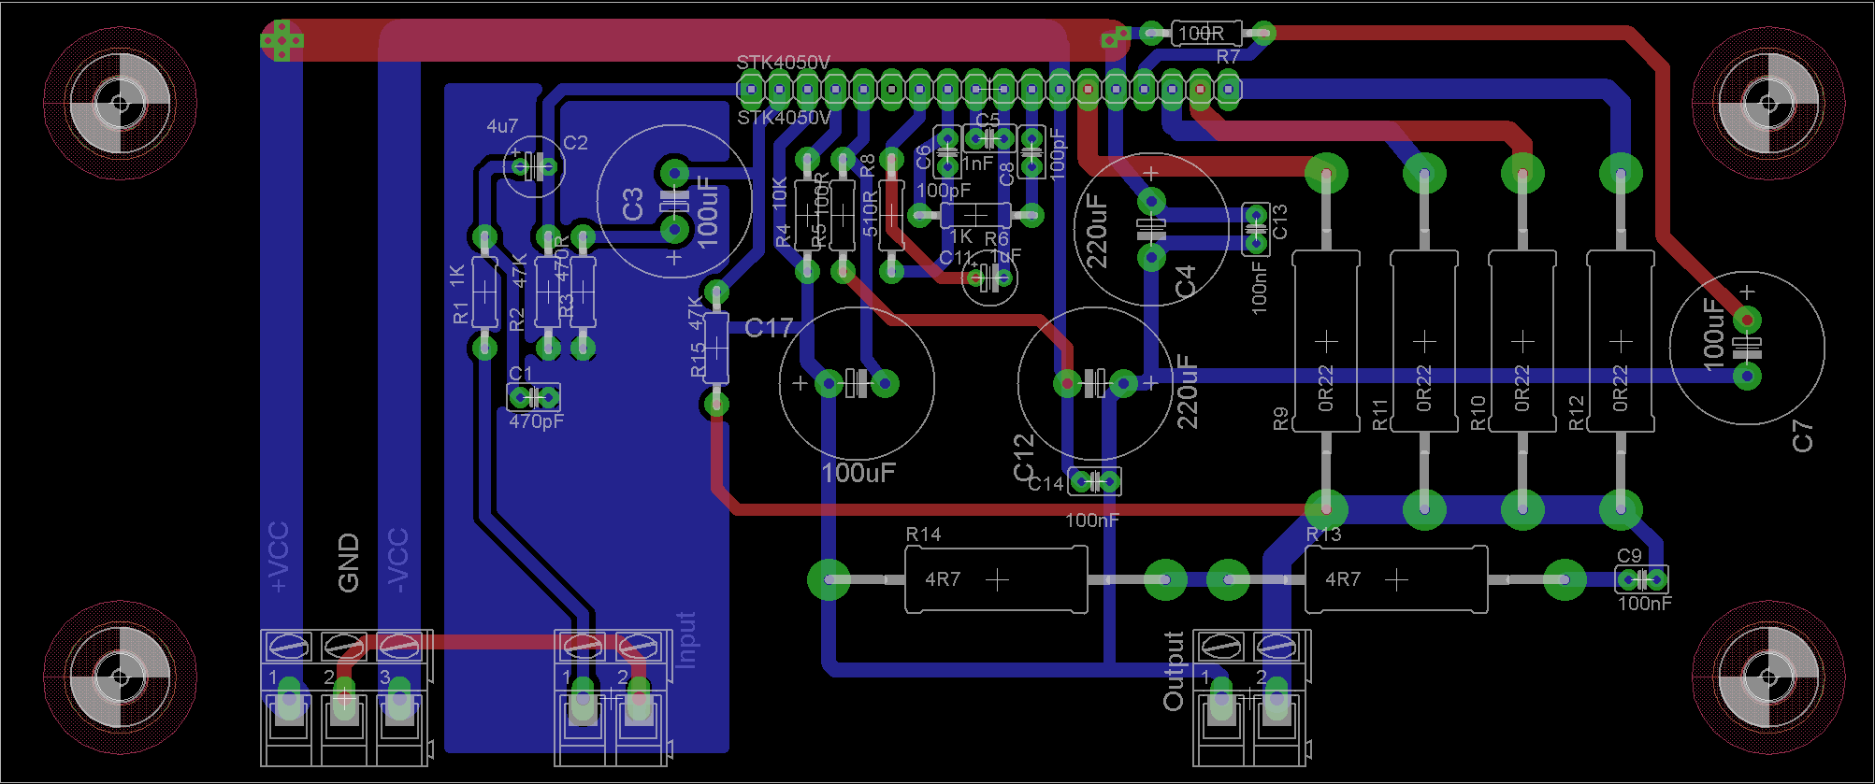Image resolution: width=1875 pixels, height=784 pixels.
Task: Select the R8 designator label
Action: click(867, 165)
